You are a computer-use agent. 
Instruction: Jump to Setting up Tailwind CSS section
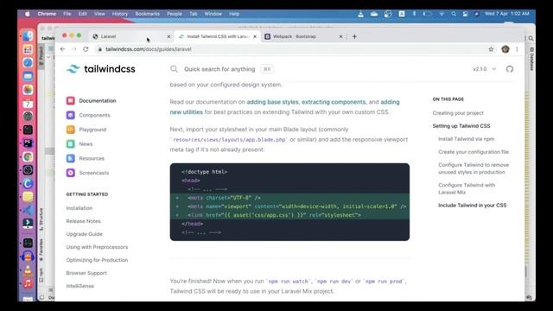(x=461, y=126)
